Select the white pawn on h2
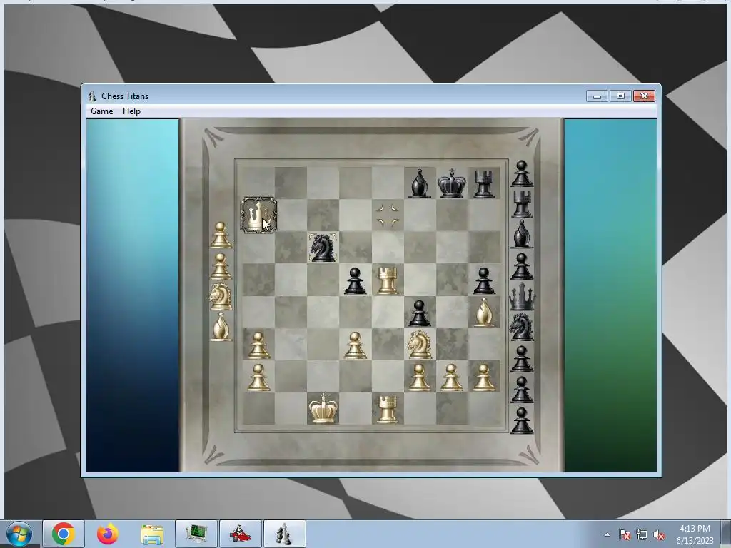The width and height of the screenshot is (731, 548). [484, 377]
